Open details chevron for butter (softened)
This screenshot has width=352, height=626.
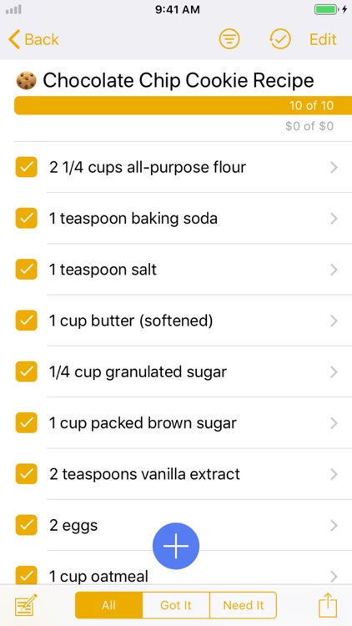tap(334, 321)
